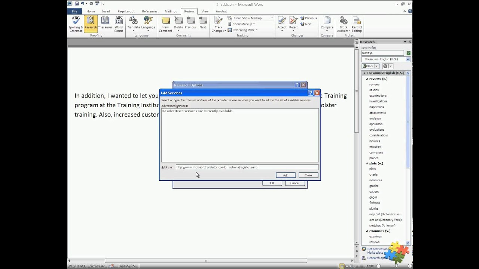Open the Language options
The width and height of the screenshot is (479, 269).
(x=148, y=24)
